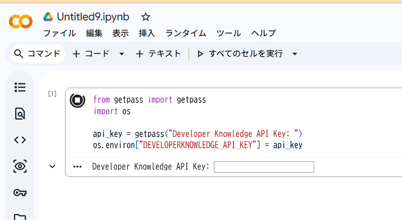
Task: Open the variable inspector eye panel
Action: coord(20,166)
